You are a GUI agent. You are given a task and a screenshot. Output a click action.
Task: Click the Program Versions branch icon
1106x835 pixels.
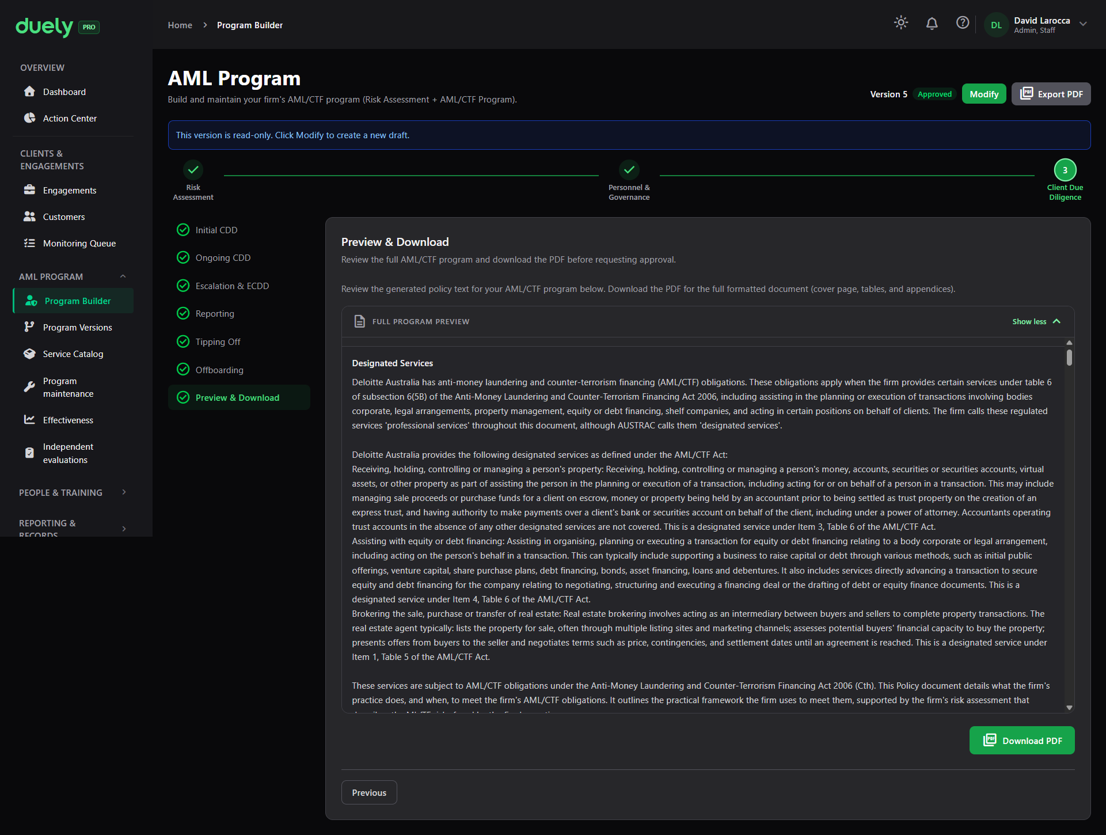29,327
